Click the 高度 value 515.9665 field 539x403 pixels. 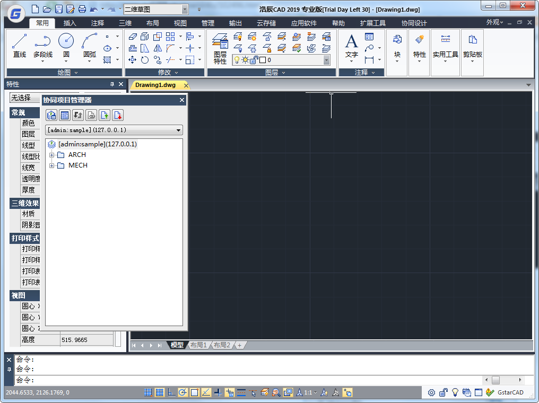click(x=86, y=340)
